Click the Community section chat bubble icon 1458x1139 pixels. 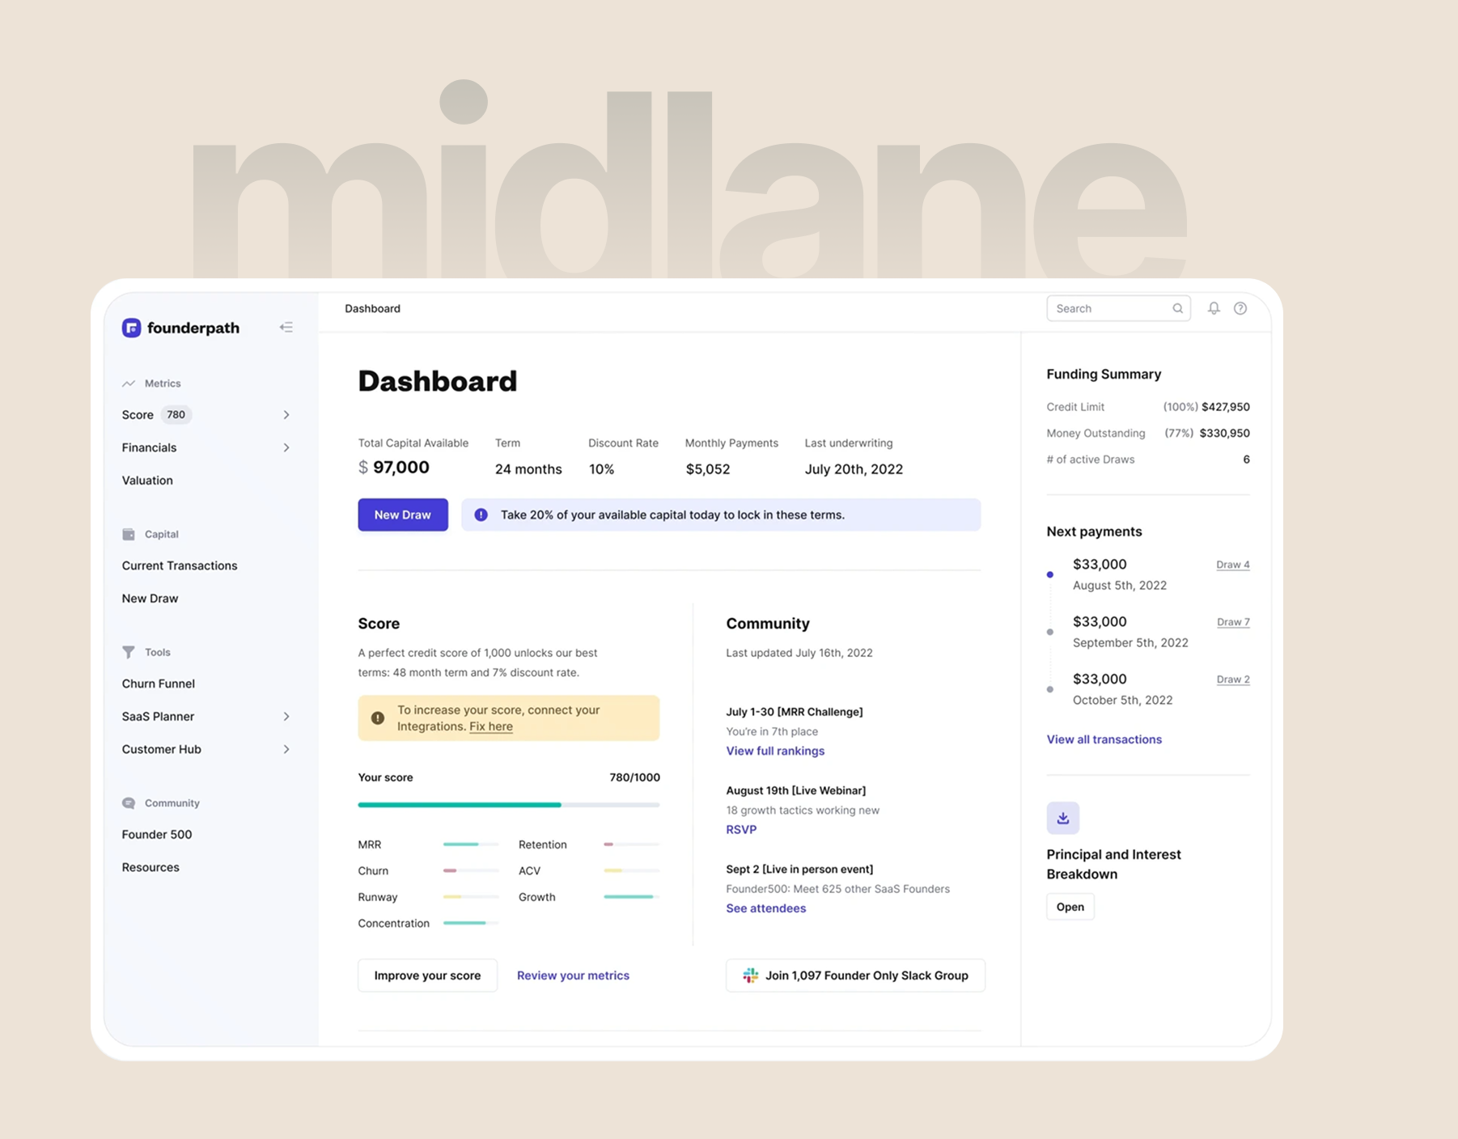129,803
